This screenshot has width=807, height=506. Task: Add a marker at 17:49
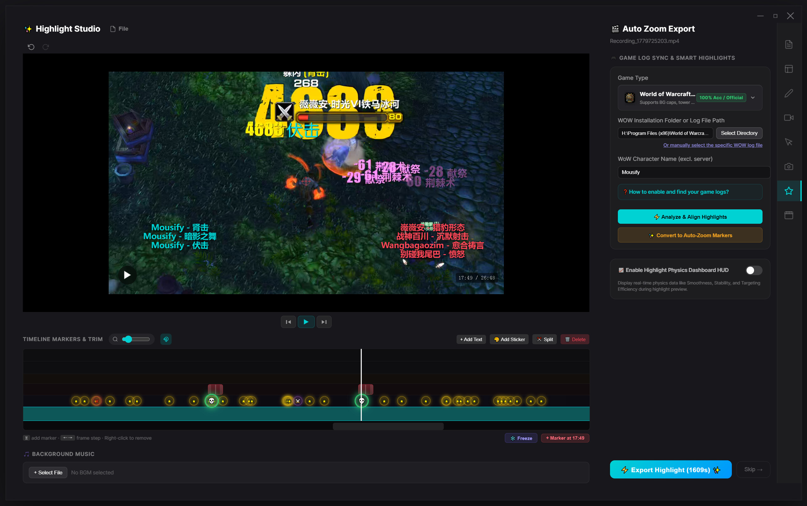tap(565, 438)
